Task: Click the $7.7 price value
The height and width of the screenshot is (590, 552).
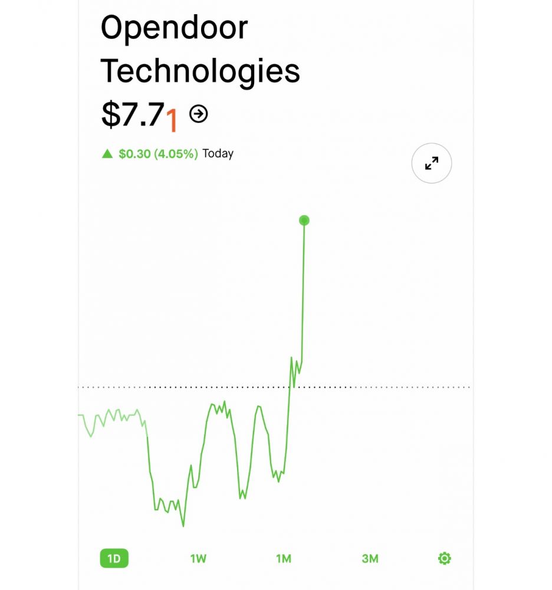Action: coord(132,114)
